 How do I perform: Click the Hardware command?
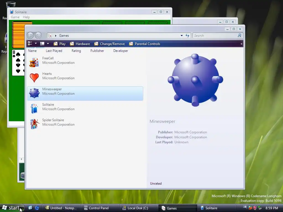(x=80, y=44)
